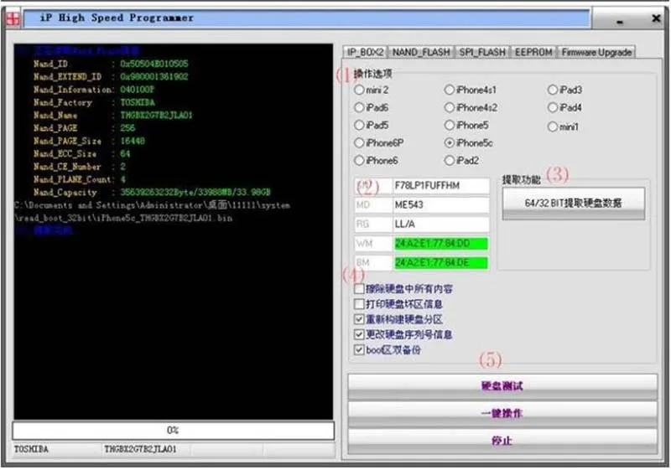This screenshot has width=671, height=470.
Task: Click the Nand_ECC_Size 64 line
Action: pyautogui.click(x=81, y=154)
